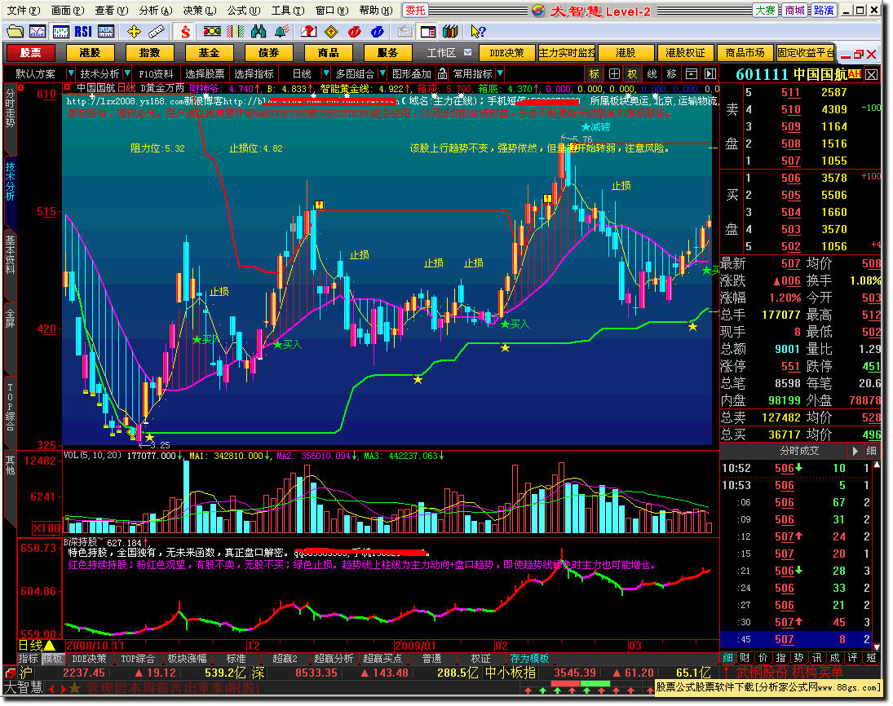This screenshot has height=706, width=893.
Task: Open the binoculars search icon
Action: click(x=258, y=31)
